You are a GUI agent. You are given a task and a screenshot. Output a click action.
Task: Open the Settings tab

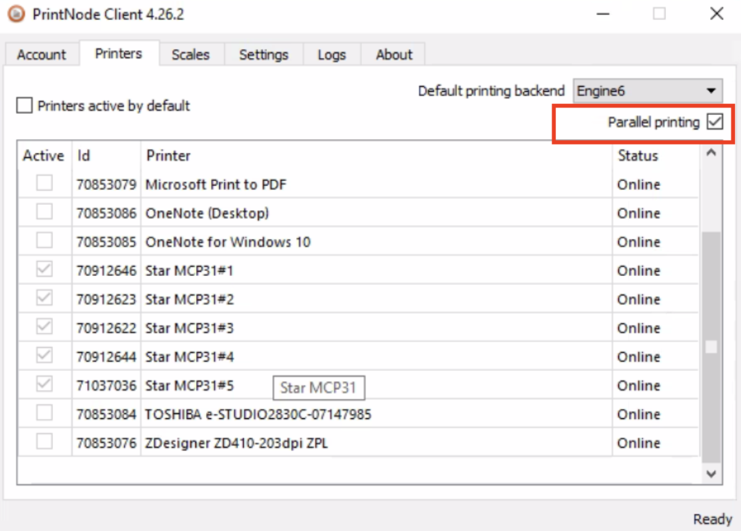pos(263,55)
